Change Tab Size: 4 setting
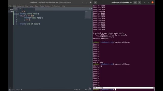 tap(77, 90)
